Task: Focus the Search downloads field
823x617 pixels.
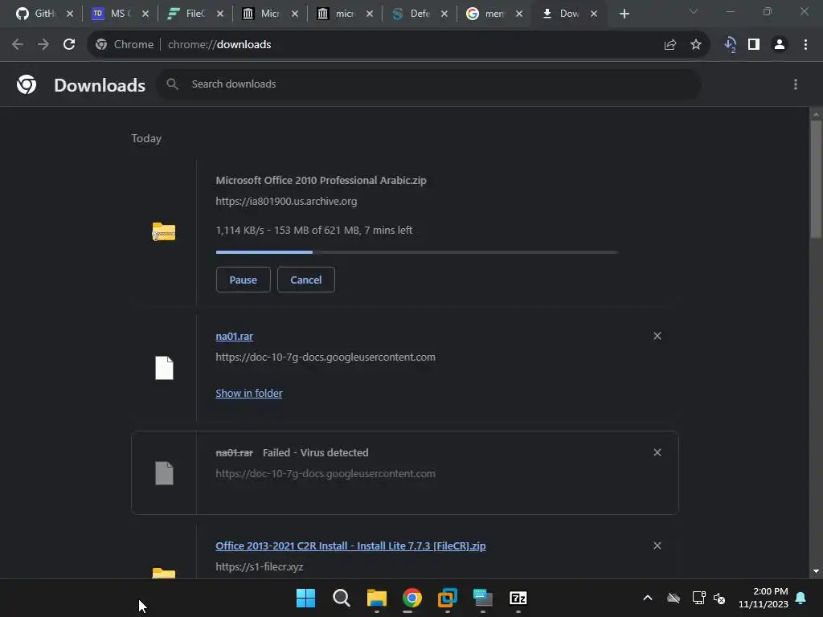Action: [x=428, y=84]
